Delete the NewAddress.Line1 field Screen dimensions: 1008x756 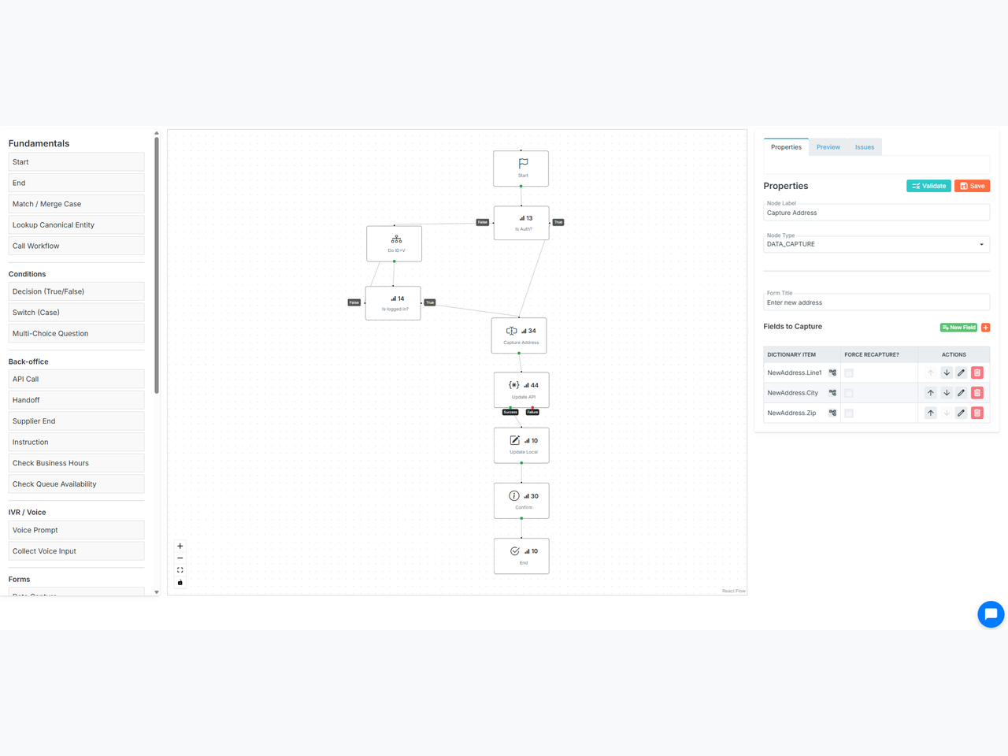pyautogui.click(x=977, y=372)
